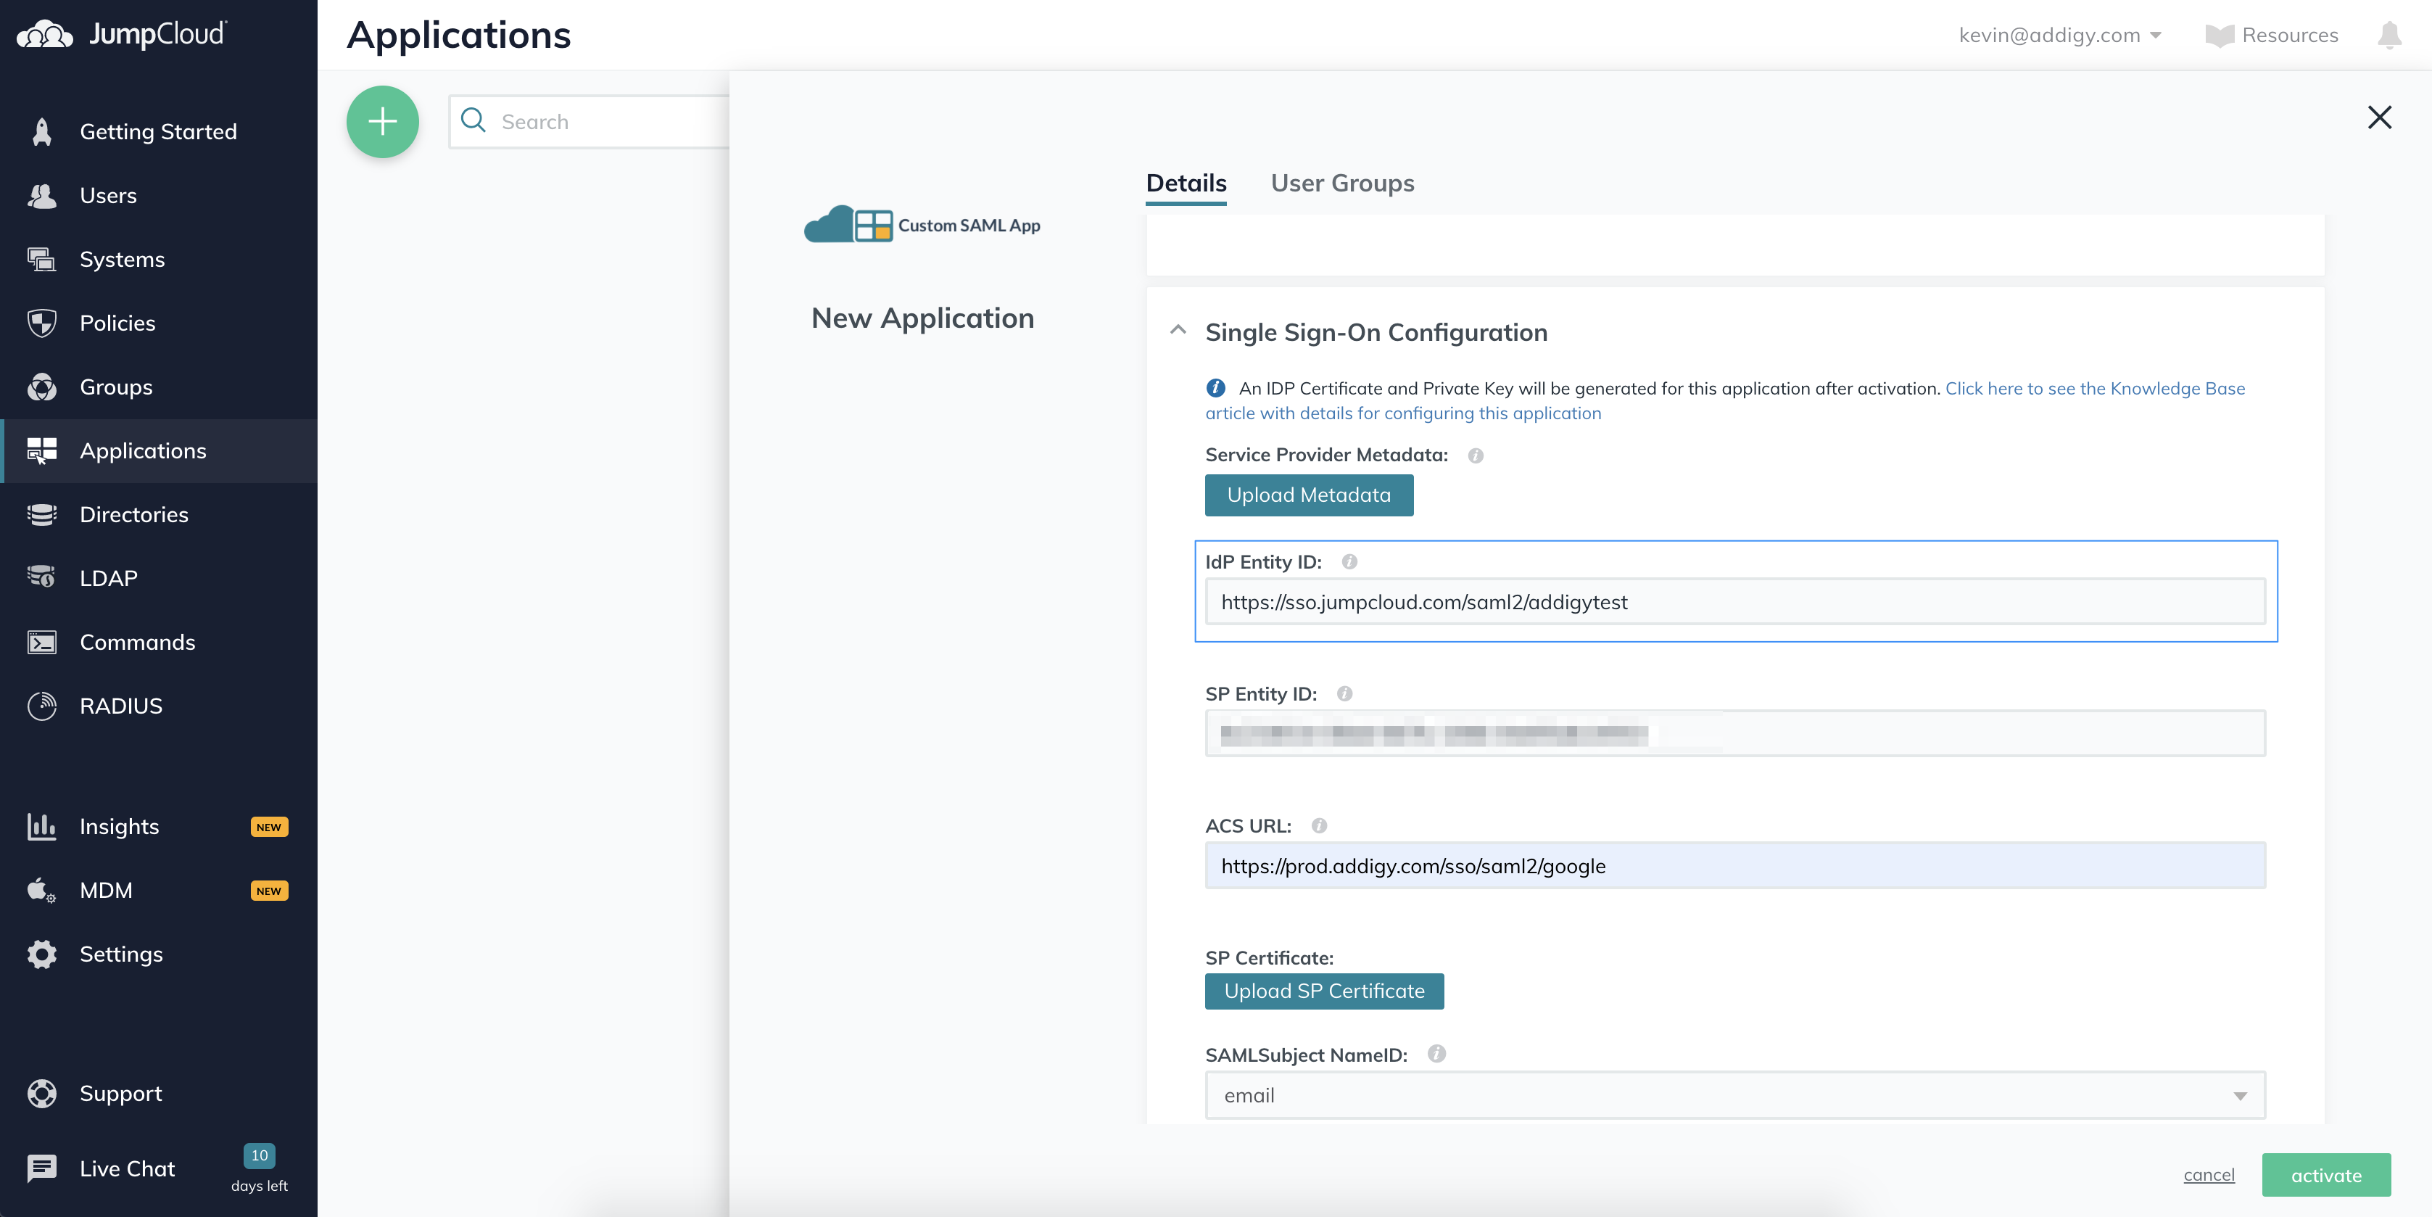
Task: Click NEW badge next to Insights
Action: tap(269, 827)
